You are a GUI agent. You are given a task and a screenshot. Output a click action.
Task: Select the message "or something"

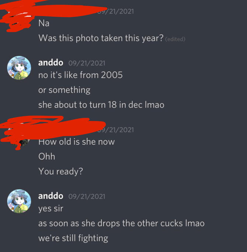(x=64, y=90)
